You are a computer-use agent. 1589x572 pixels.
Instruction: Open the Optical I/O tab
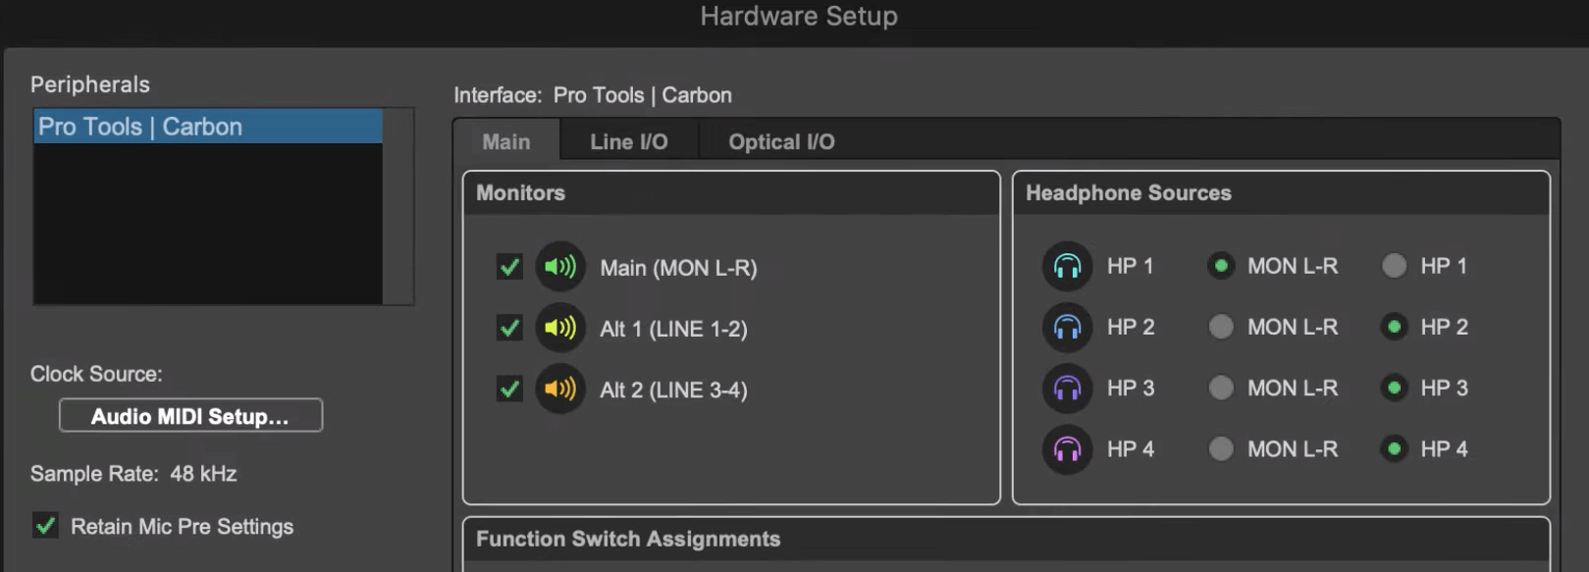781,141
